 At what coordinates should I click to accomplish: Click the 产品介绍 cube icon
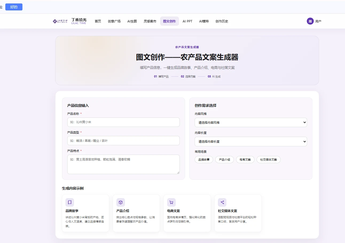[121, 202]
